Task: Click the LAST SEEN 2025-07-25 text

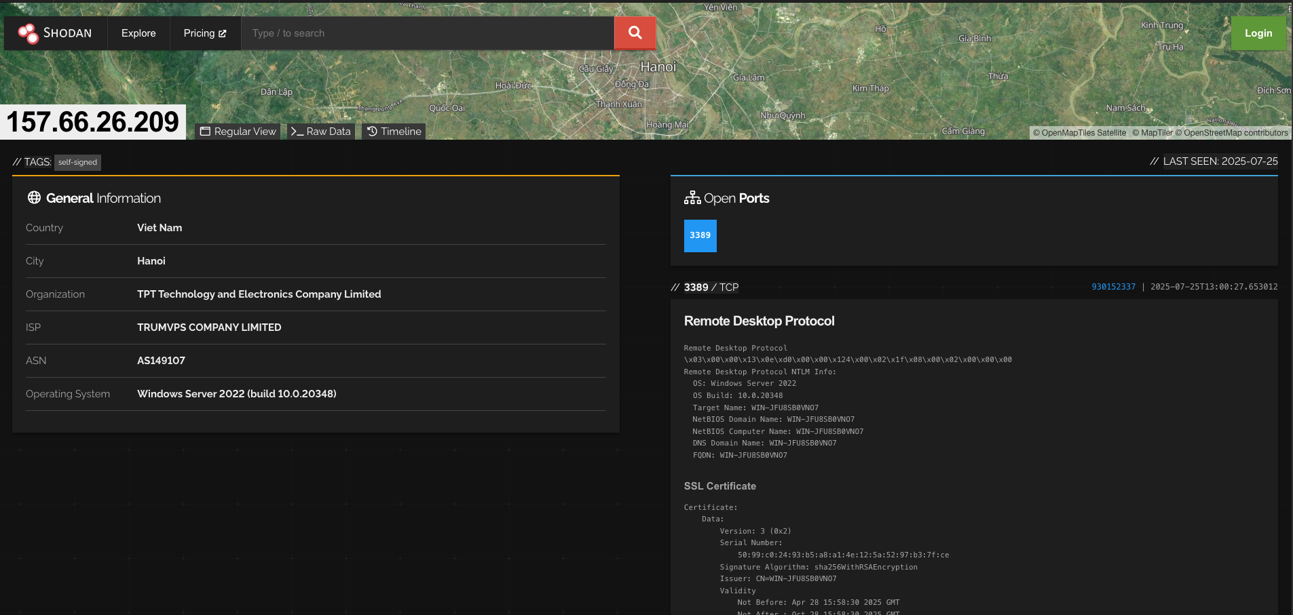Action: pyautogui.click(x=1220, y=161)
